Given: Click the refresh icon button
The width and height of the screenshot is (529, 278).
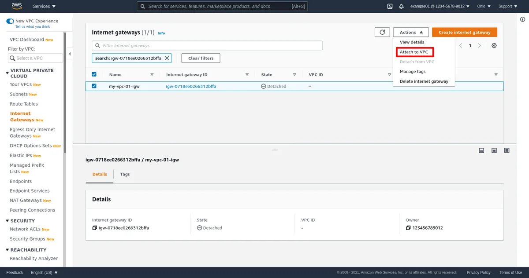Looking at the screenshot, I should pos(382,32).
